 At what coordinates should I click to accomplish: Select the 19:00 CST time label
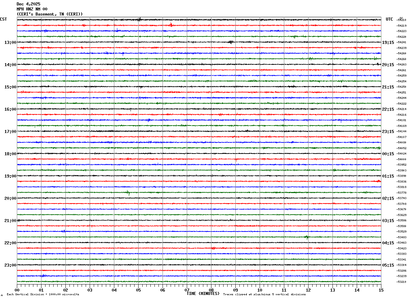(10, 176)
